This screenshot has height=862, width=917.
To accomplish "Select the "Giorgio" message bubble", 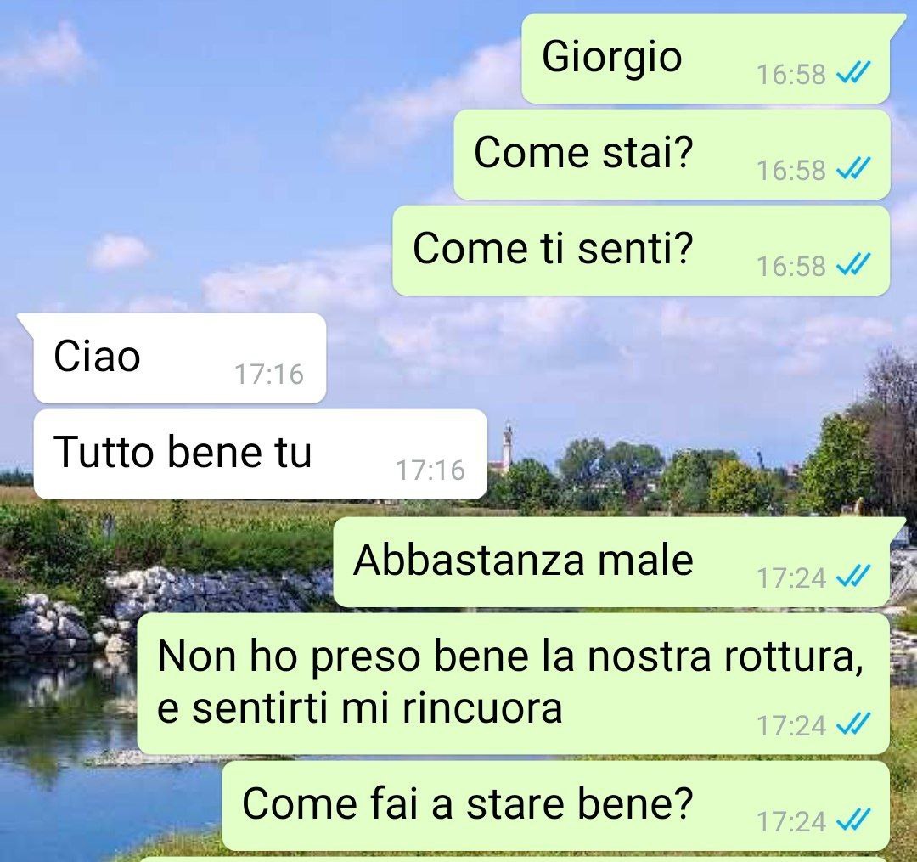I will (707, 59).
